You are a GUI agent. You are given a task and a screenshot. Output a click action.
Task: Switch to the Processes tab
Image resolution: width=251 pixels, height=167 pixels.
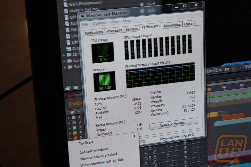click(x=114, y=30)
